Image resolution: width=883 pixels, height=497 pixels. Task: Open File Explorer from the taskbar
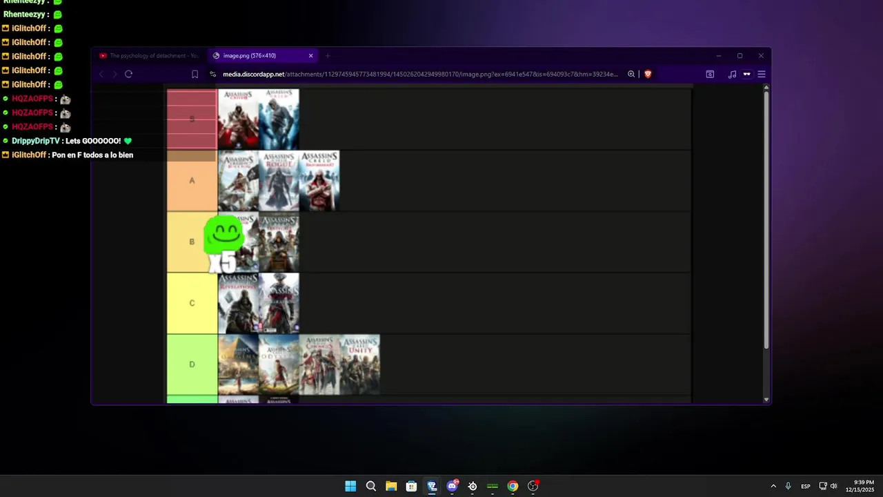[391, 486]
